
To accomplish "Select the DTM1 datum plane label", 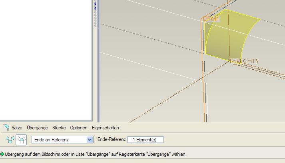I will click(x=211, y=19).
